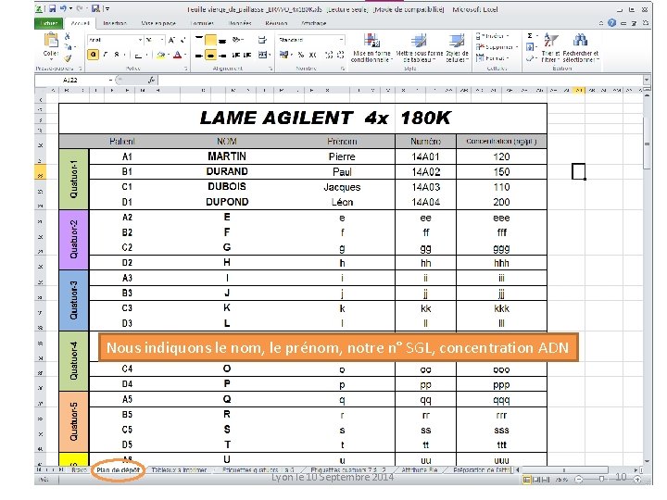Click the Mise en forme conditionnelle icon
Image resolution: width=667 pixels, height=500 pixels.
point(371,41)
